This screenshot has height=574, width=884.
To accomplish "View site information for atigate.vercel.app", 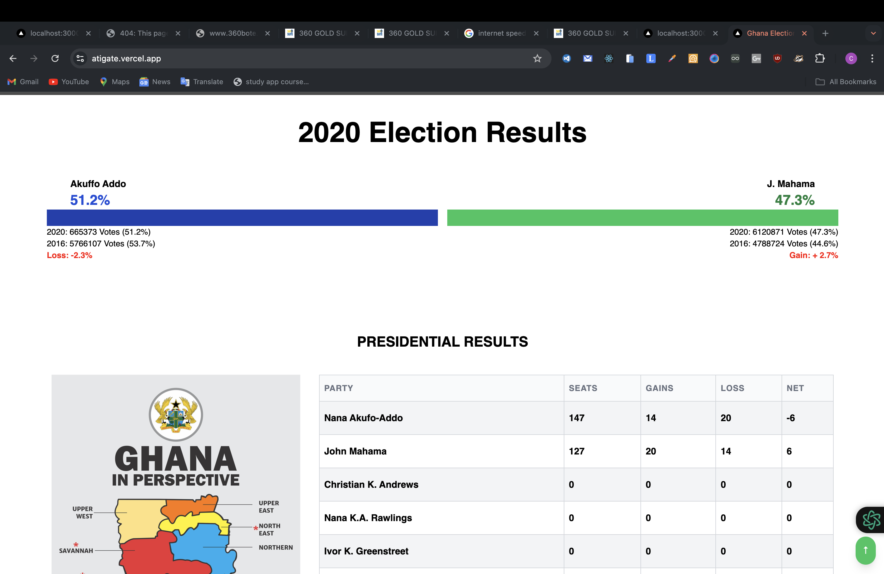I will 80,58.
